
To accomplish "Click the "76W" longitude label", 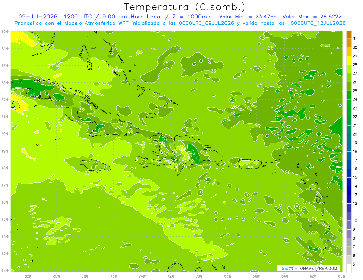I will pyautogui.click(x=113, y=276).
